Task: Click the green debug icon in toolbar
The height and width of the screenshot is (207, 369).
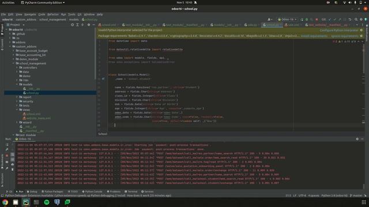Action: [x=307, y=20]
